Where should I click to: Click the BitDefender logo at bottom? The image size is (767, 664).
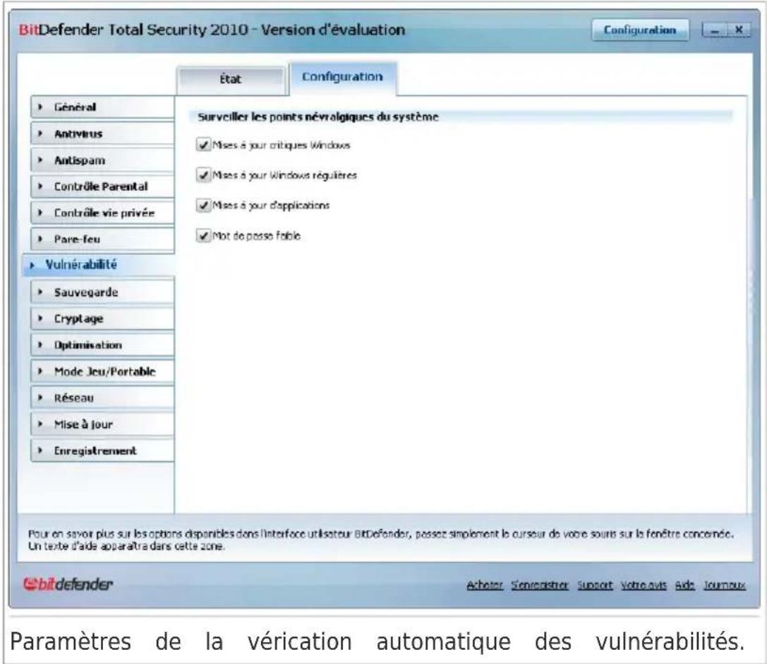point(68,584)
